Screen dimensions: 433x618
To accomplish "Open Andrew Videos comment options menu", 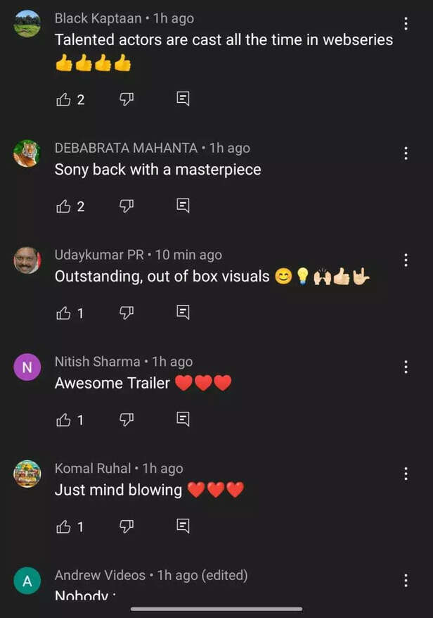I will pyautogui.click(x=406, y=581).
